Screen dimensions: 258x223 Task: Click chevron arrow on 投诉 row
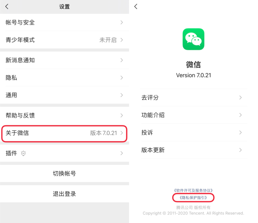coord(240,133)
